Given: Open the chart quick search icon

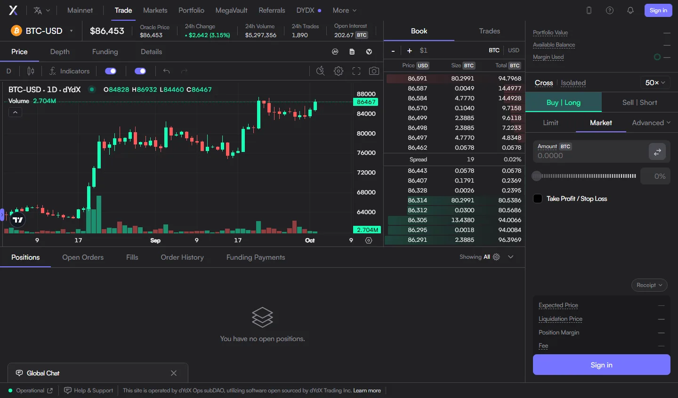Looking at the screenshot, I should coord(320,71).
